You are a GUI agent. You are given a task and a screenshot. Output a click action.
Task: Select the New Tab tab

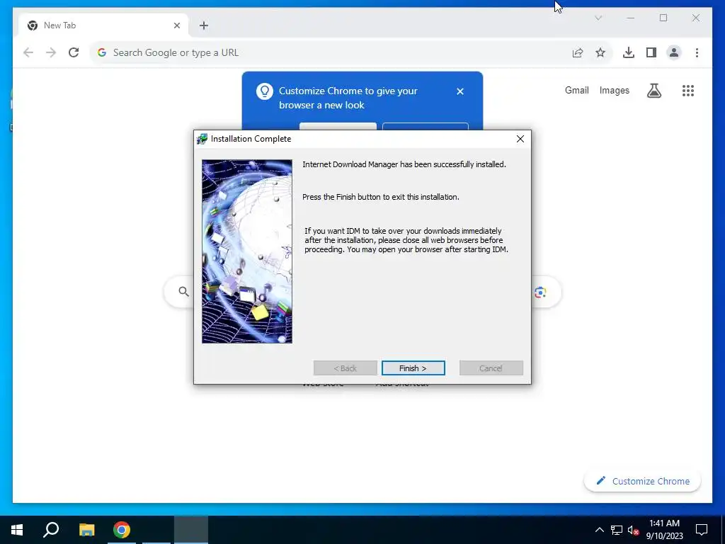point(103,25)
